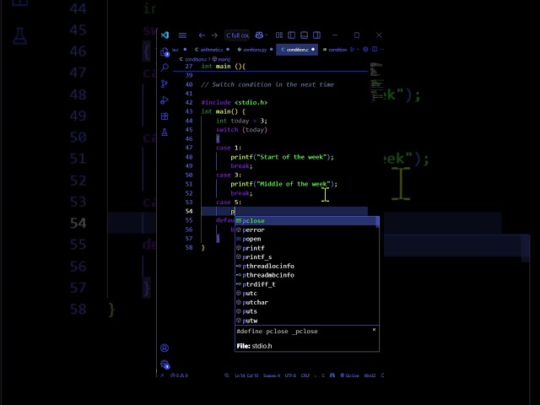Screen dimensions: 540x405
Task: Open the Testing flask view
Action: (x=165, y=132)
